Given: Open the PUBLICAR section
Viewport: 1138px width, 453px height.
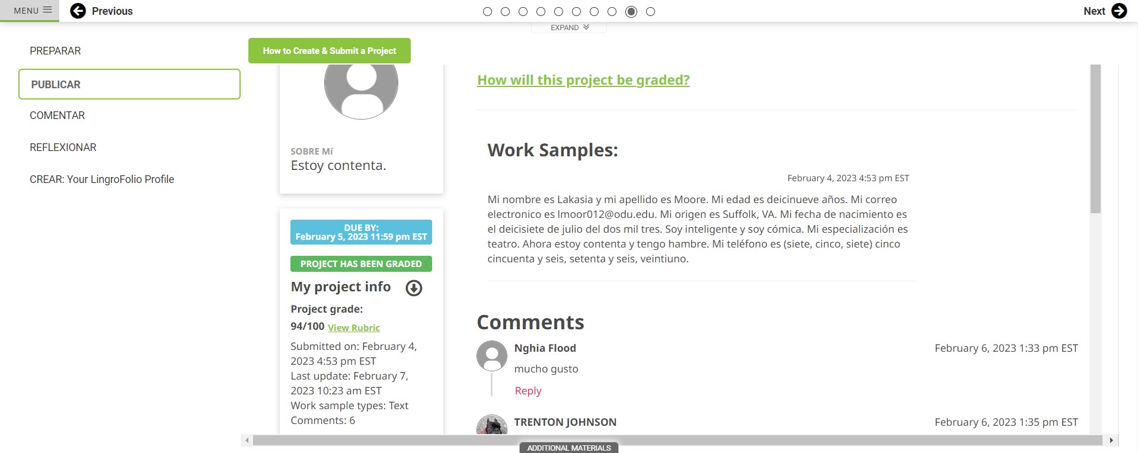Looking at the screenshot, I should (129, 84).
